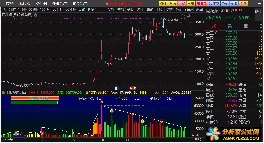264x143 pixels.
Task: Click the ¥ symbol beside 卖五
Action: 216,33
